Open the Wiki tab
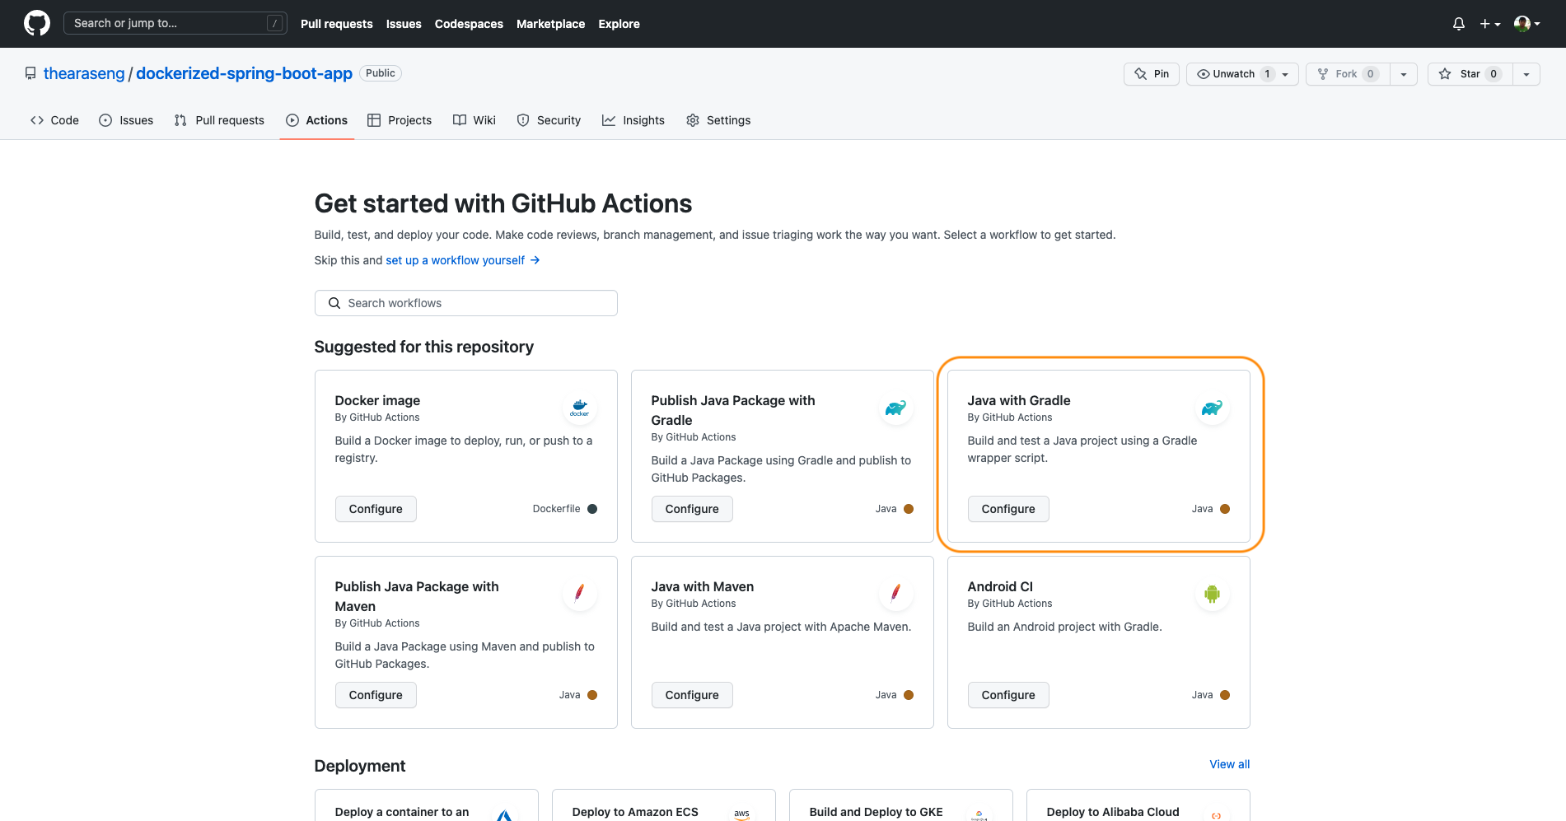 coord(474,120)
